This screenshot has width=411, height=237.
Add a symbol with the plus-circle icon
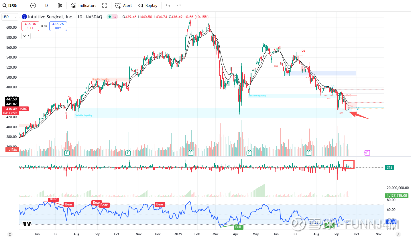[x=33, y=5]
